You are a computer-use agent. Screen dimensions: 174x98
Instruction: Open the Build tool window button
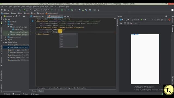point(26,94)
